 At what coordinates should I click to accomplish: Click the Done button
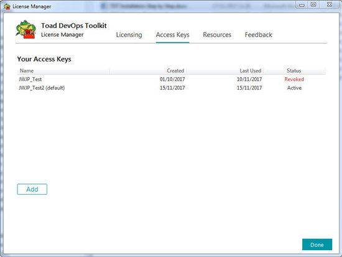pyautogui.click(x=317, y=245)
